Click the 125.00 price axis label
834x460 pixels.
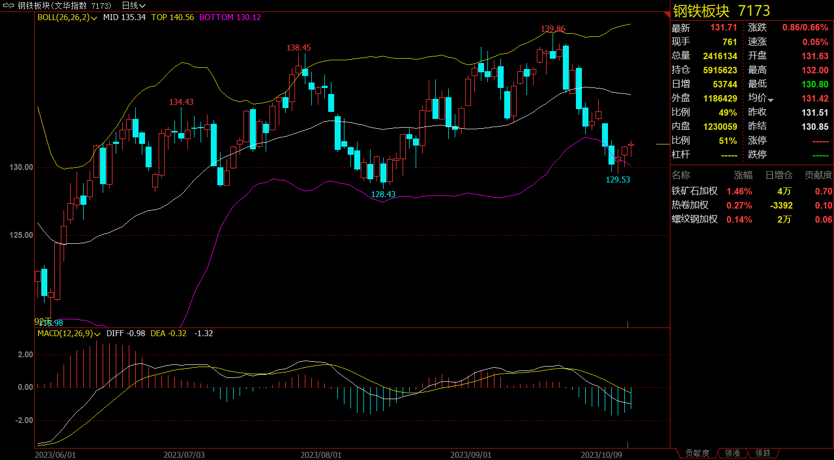(x=21, y=235)
